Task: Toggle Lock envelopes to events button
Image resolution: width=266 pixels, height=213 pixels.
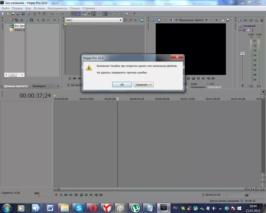Action: (94, 14)
